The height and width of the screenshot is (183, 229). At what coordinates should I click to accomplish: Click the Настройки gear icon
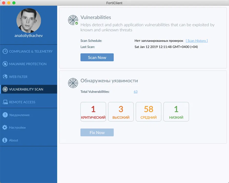tap(5, 127)
